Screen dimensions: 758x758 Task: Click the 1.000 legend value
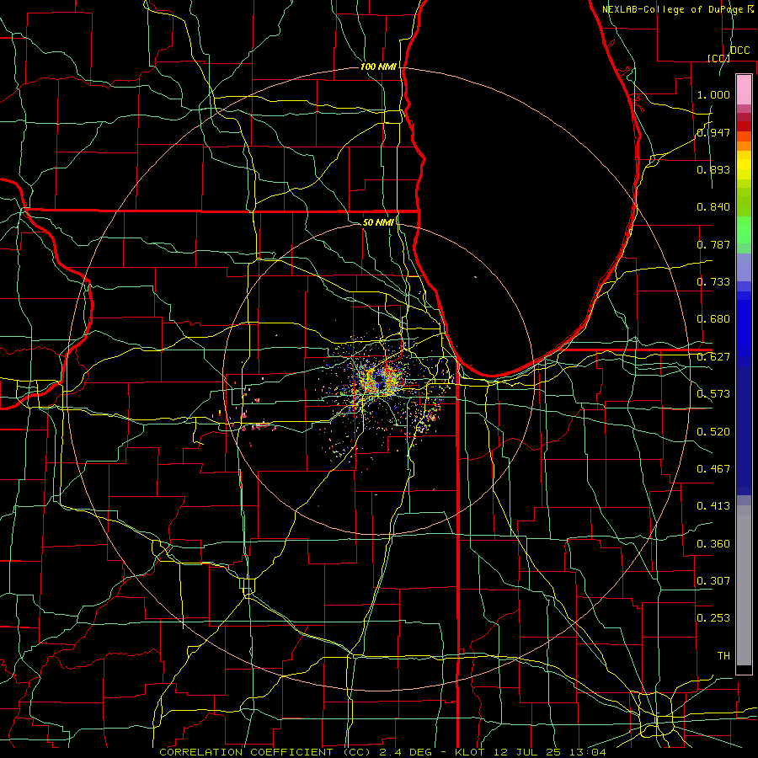pos(713,94)
